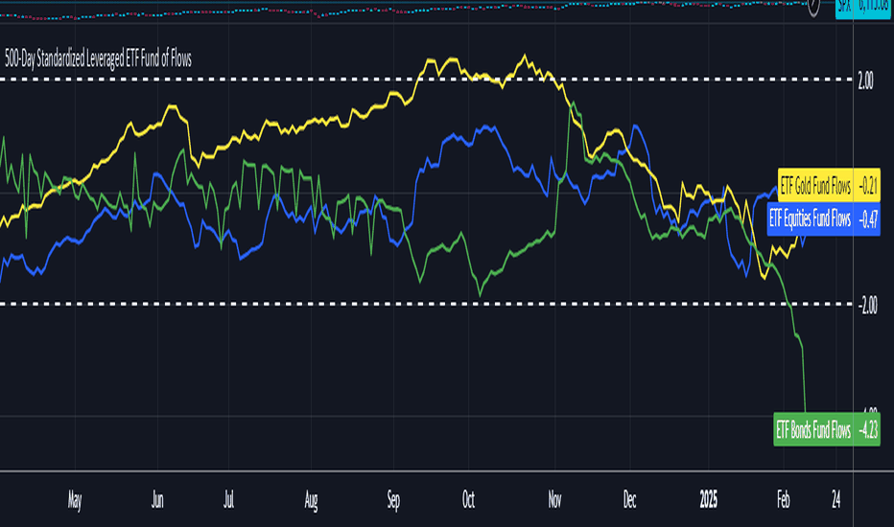
Task: Click the Oct label on time axis
Action: 468,499
